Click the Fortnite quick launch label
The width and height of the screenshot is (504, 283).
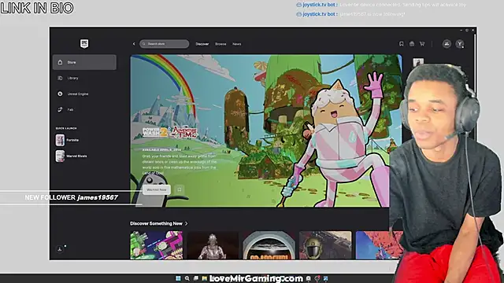click(x=72, y=140)
